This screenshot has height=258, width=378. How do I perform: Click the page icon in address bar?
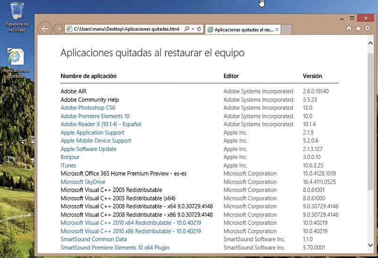(x=69, y=29)
